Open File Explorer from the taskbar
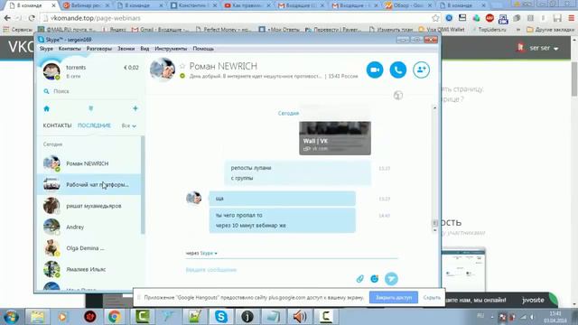578x325 pixels. coord(37,317)
